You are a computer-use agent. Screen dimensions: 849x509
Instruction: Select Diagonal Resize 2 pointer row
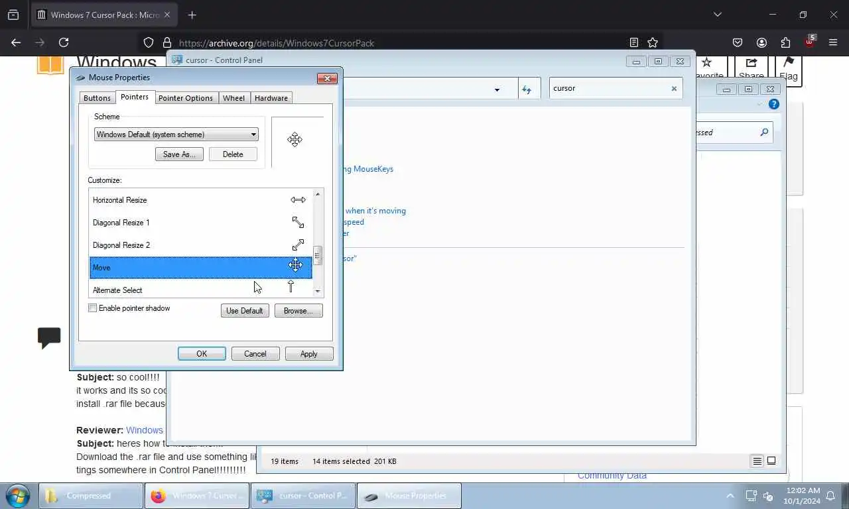[200, 245]
